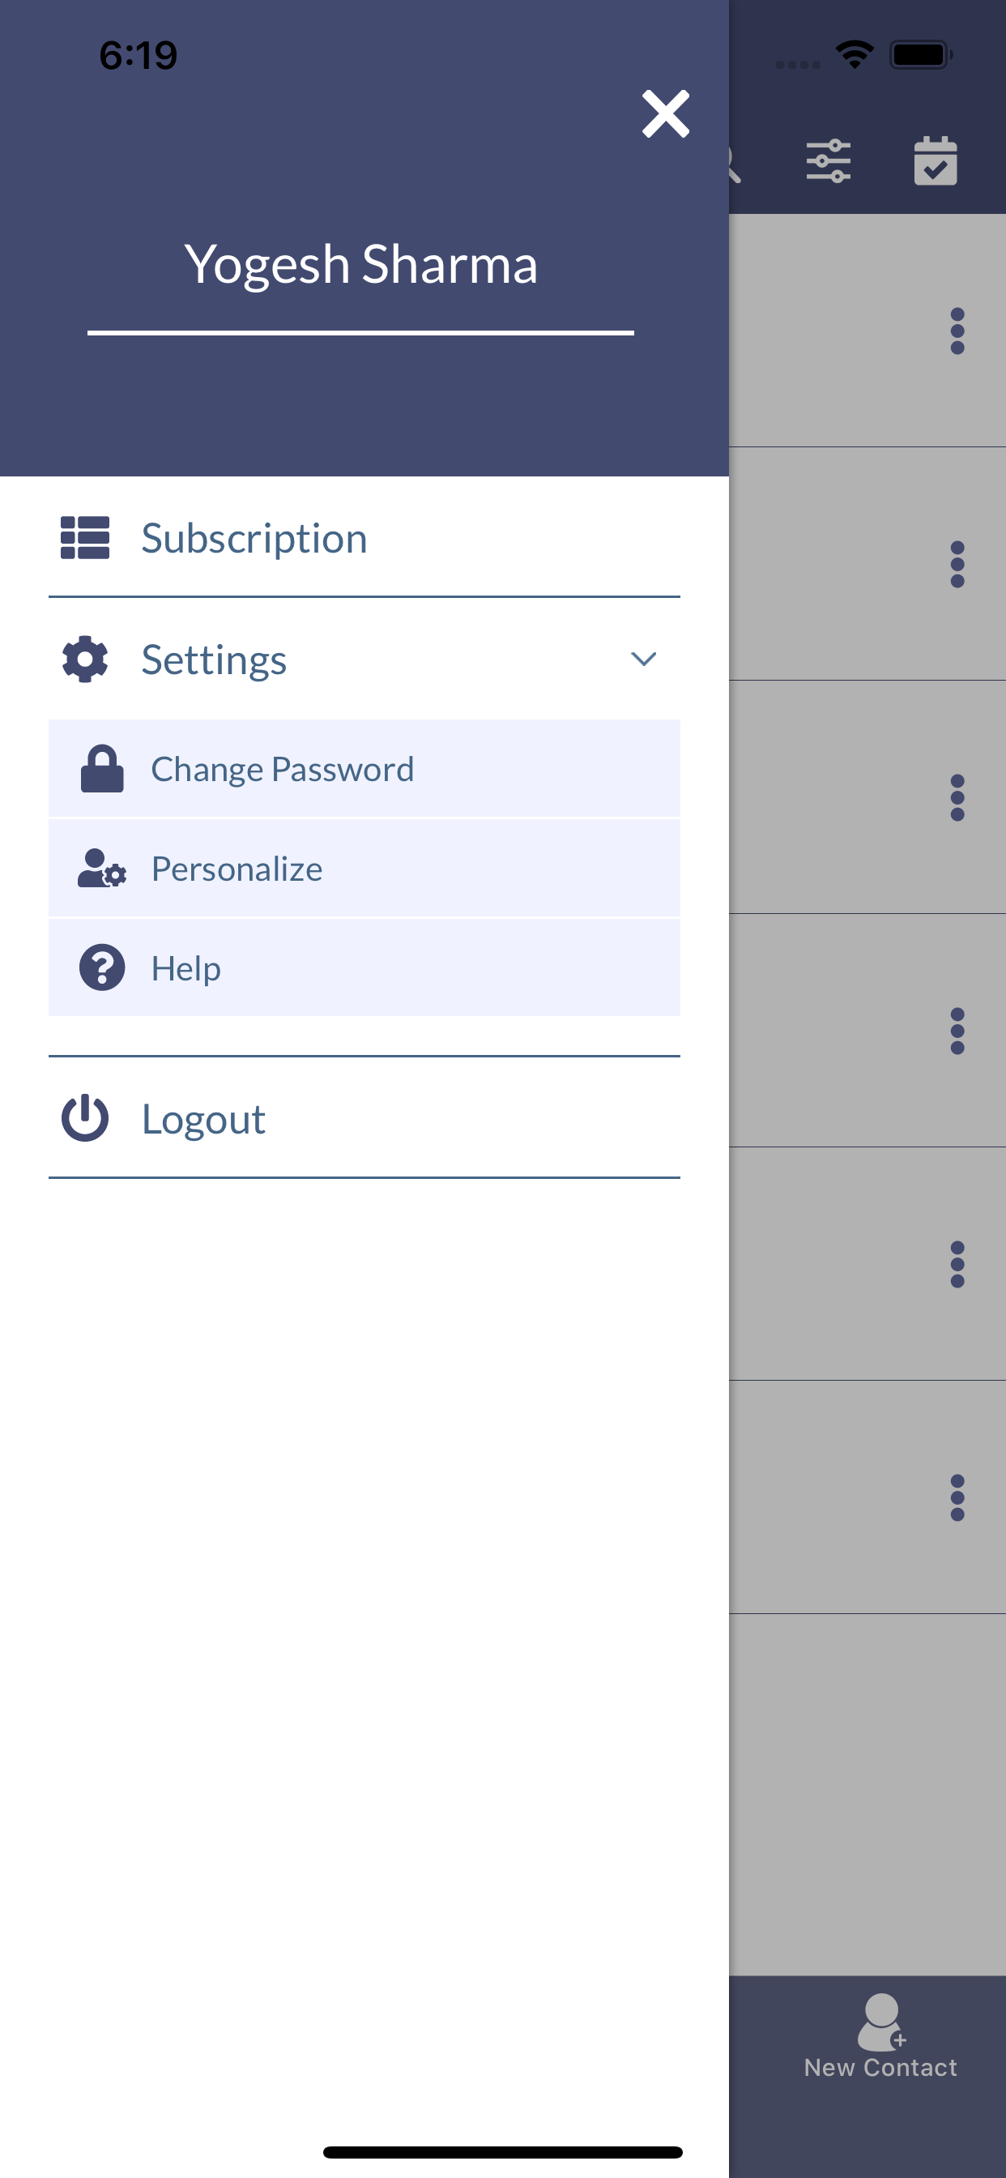Image resolution: width=1006 pixels, height=2178 pixels.
Task: Choose Personalize from the Settings submenu
Action: (x=236, y=868)
